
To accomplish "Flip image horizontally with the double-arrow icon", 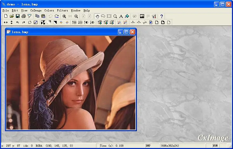I will [6, 23].
